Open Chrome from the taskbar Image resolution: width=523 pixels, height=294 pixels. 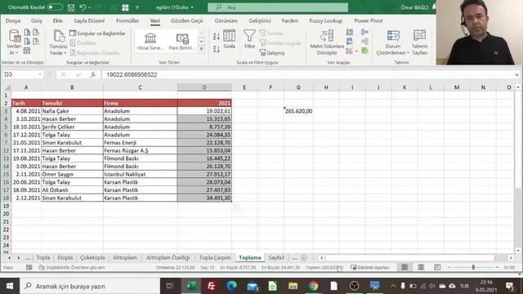pos(313,286)
